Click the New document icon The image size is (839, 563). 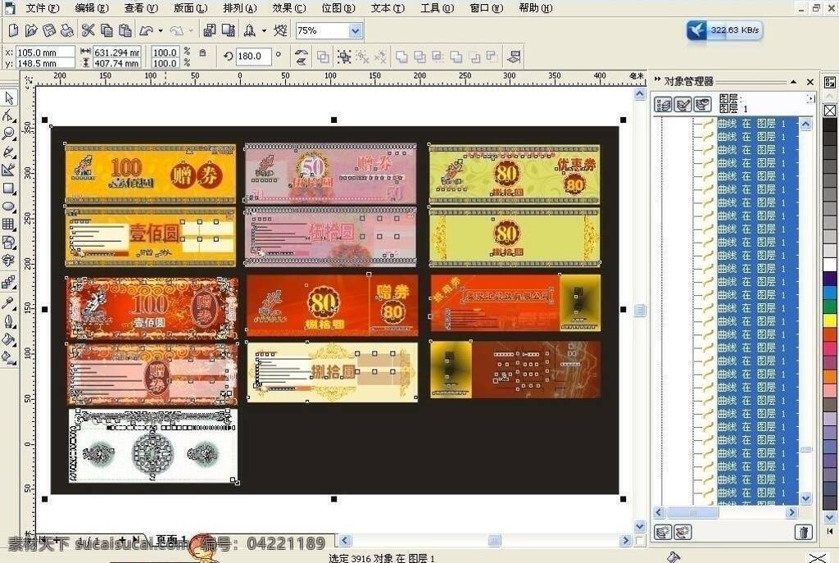13,30
